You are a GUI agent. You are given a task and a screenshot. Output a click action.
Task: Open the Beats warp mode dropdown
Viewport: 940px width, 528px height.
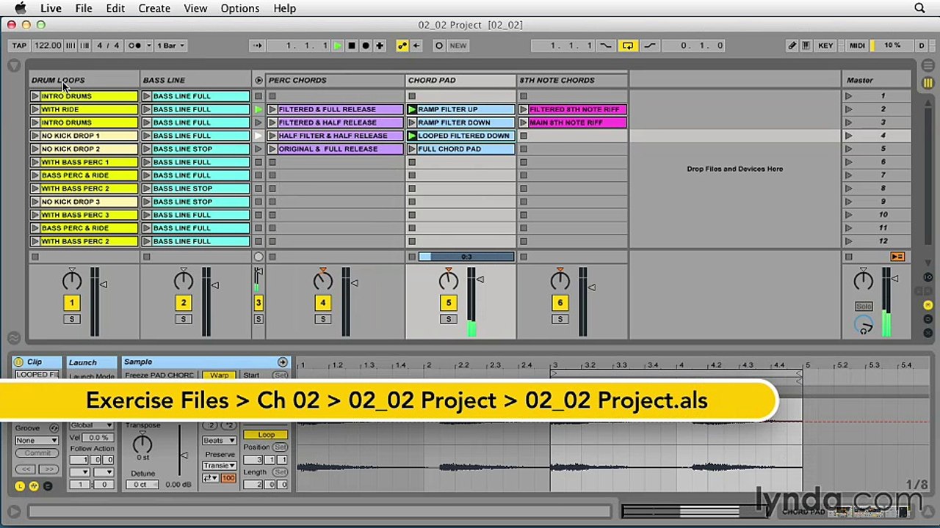click(x=219, y=441)
